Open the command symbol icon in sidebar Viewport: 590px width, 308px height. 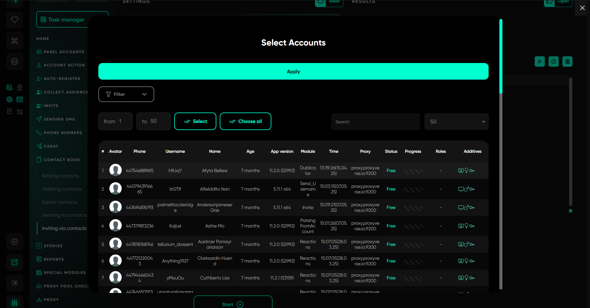coord(14,41)
